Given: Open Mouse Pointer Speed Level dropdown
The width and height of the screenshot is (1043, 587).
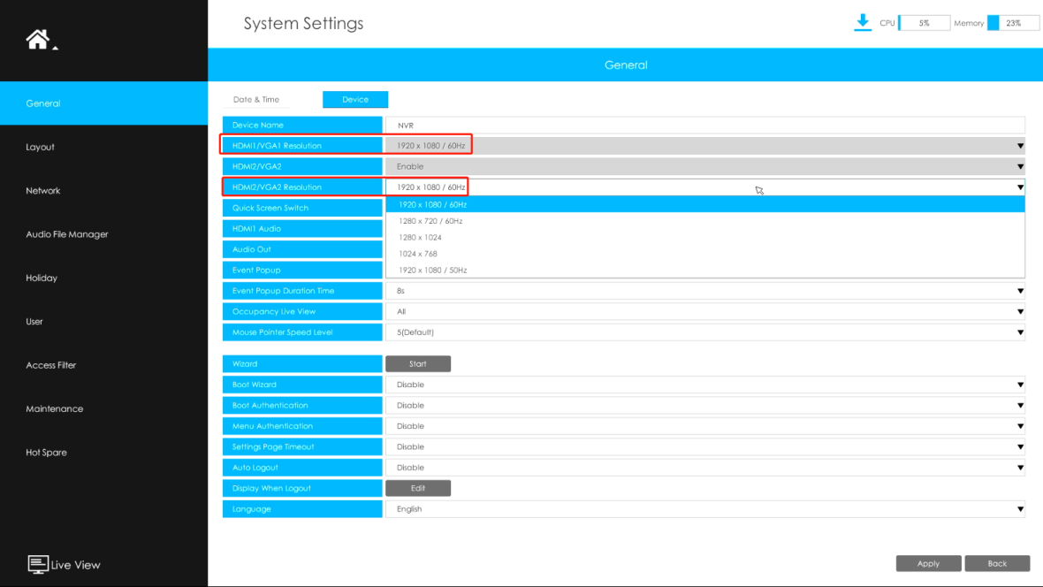Looking at the screenshot, I should pos(705,332).
